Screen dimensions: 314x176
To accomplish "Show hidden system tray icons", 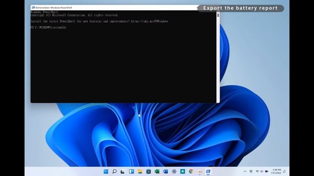I will click(245, 172).
